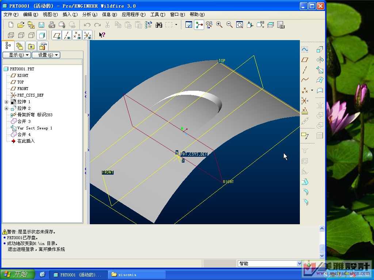Image resolution: width=374 pixels, height=280 pixels.
Task: Click the Chamfer tool icon in right toolbar
Action: (305, 202)
